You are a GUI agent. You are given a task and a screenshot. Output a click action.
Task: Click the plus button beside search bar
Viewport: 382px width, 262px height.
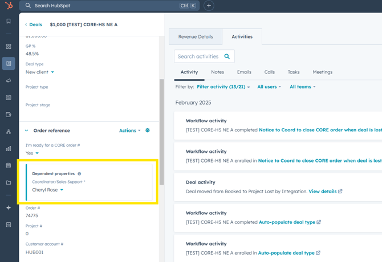tap(209, 6)
